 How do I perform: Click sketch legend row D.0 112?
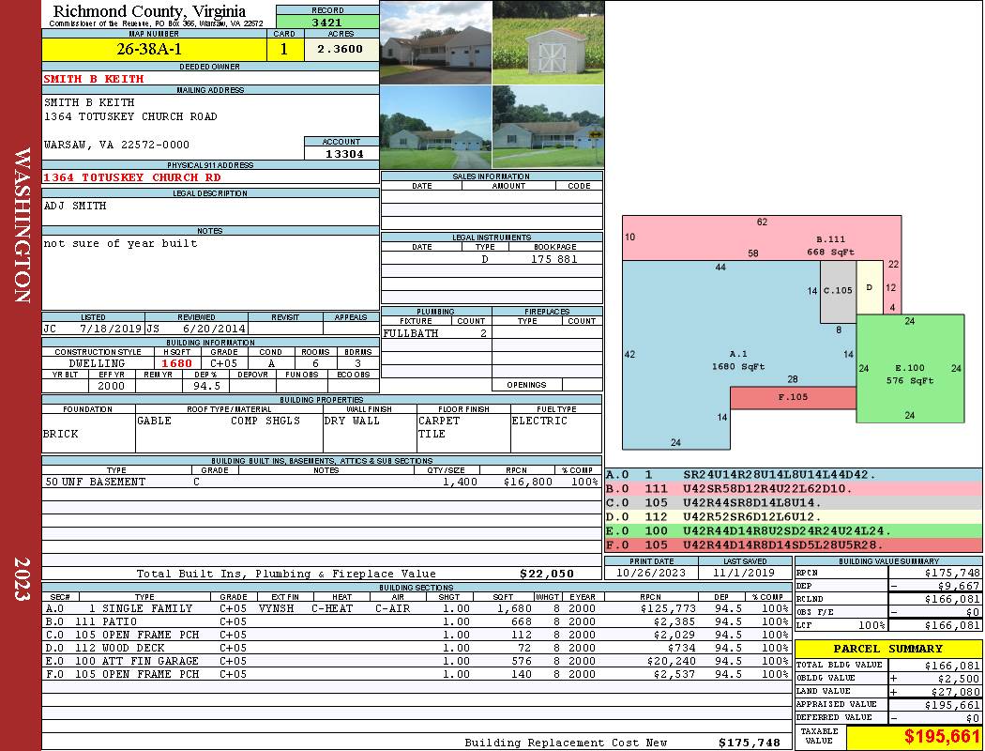[x=793, y=517]
